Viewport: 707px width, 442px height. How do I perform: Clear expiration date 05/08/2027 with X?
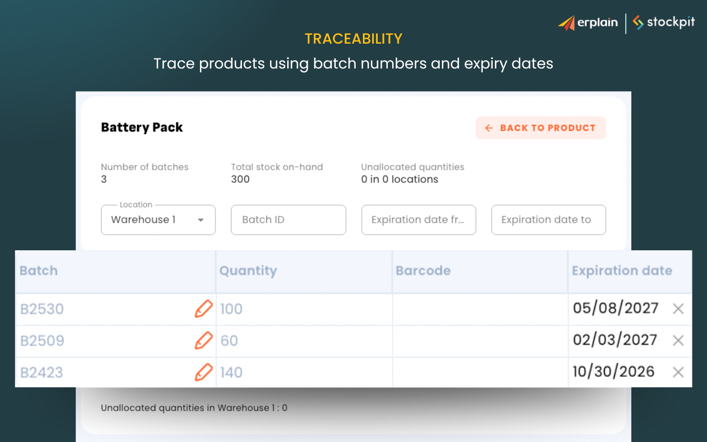(678, 309)
